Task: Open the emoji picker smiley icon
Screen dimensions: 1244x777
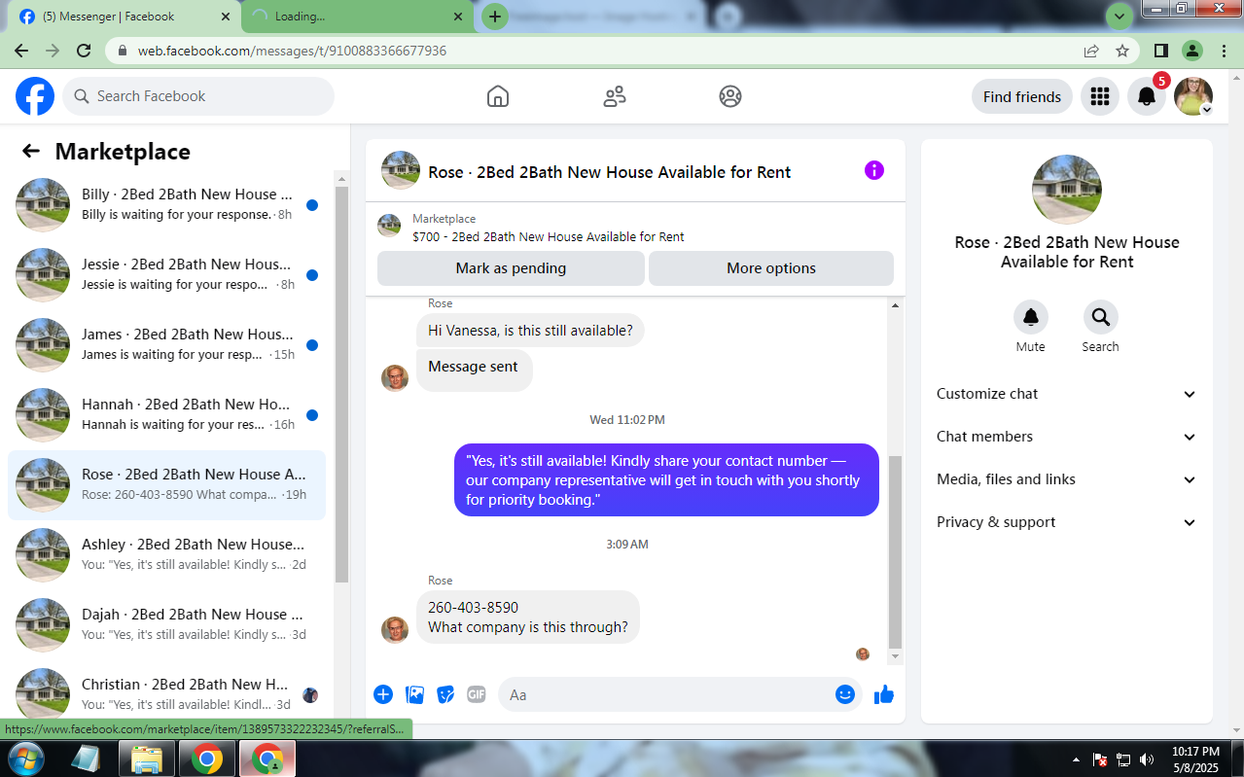Action: (x=845, y=694)
